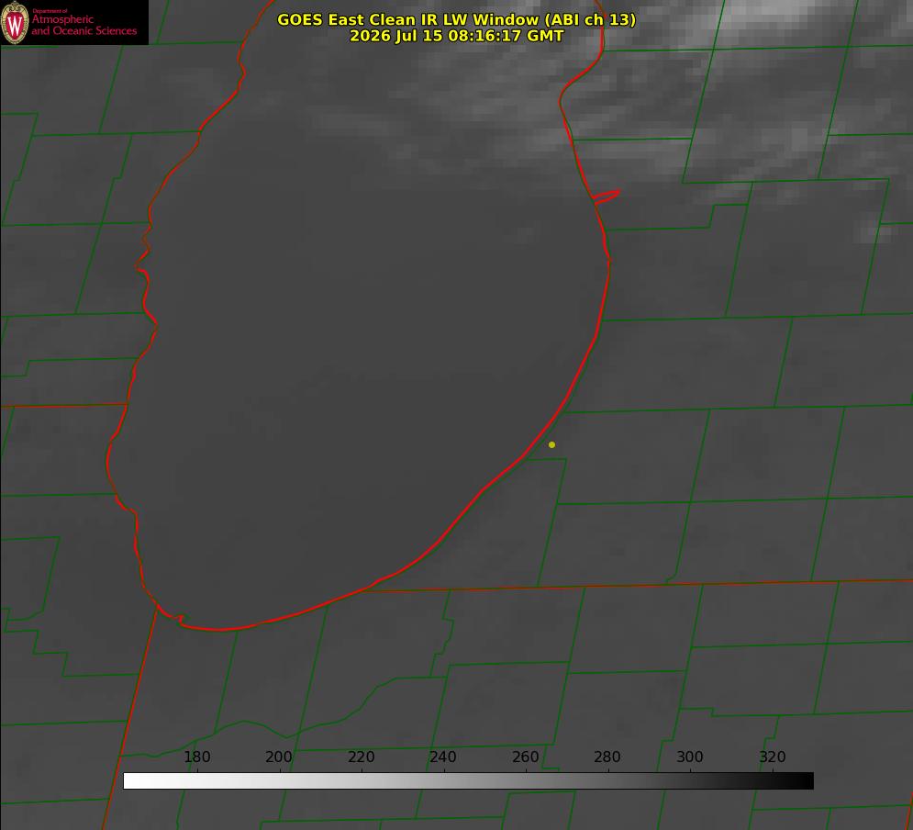Image resolution: width=913 pixels, height=830 pixels.
Task: Click the 280 colorbar label
Action: 607,757
